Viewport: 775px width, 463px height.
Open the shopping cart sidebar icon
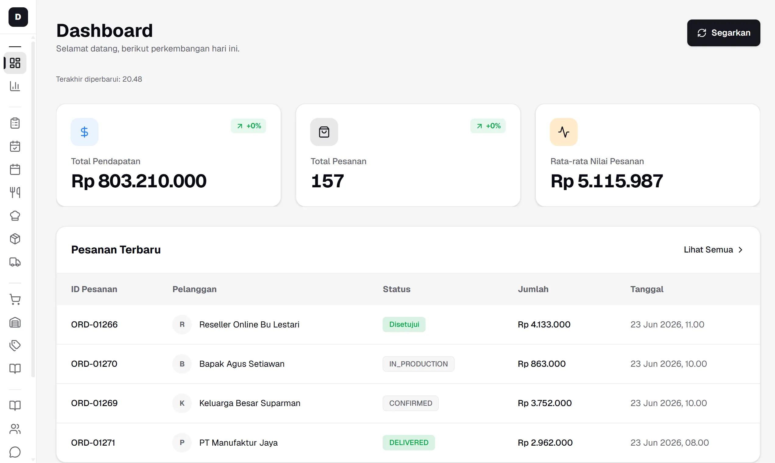pos(15,299)
